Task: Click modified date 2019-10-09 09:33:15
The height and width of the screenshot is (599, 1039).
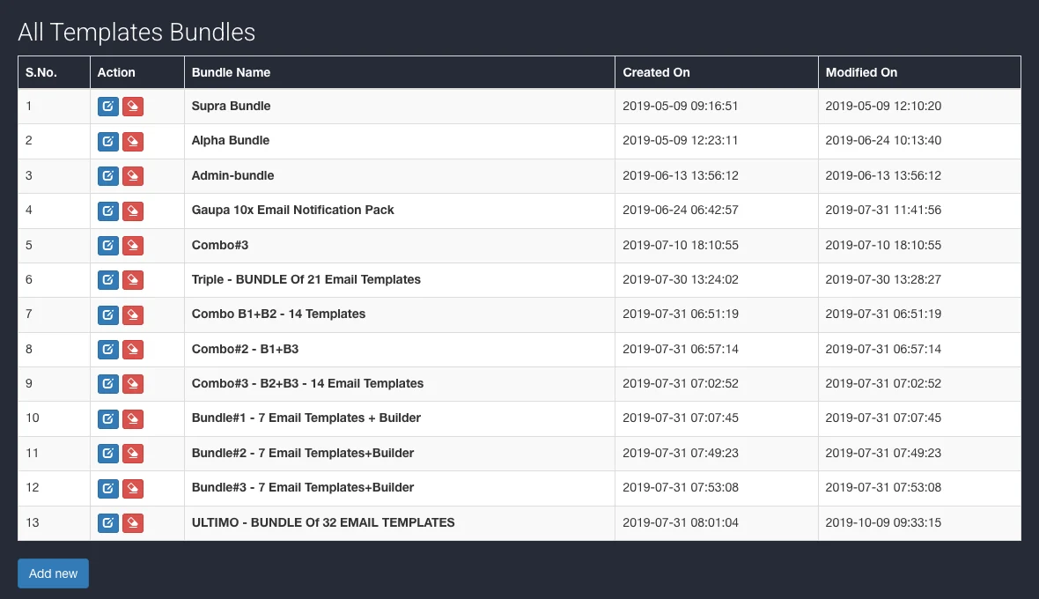Action: (x=883, y=522)
